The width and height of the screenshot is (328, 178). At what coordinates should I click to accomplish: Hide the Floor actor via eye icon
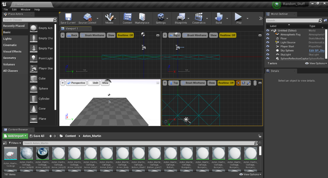coord(268,39)
